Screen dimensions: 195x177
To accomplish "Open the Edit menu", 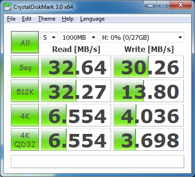I will pyautogui.click(x=27, y=19).
